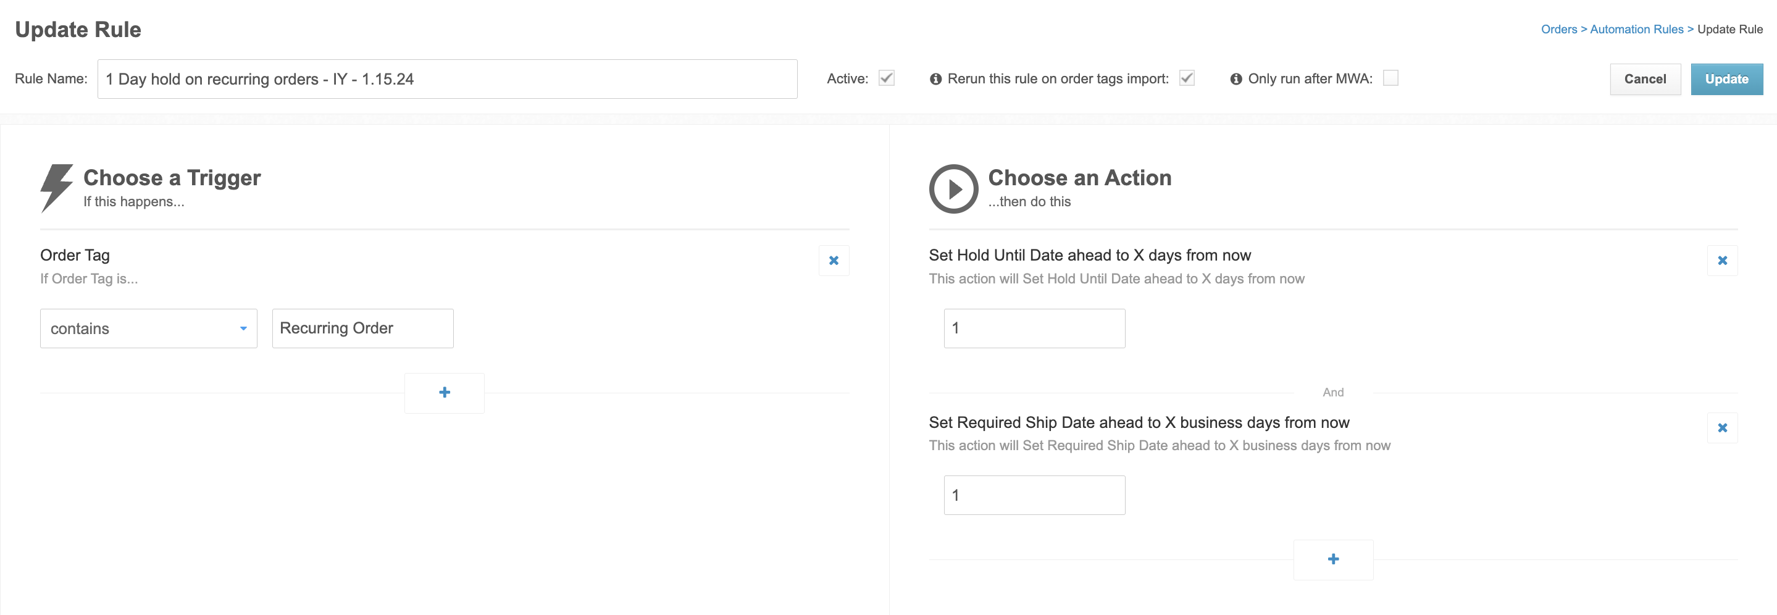Focus the Rule Name text field
1777x615 pixels.
(447, 78)
